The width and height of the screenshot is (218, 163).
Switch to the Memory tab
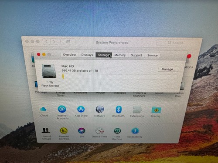click(120, 55)
